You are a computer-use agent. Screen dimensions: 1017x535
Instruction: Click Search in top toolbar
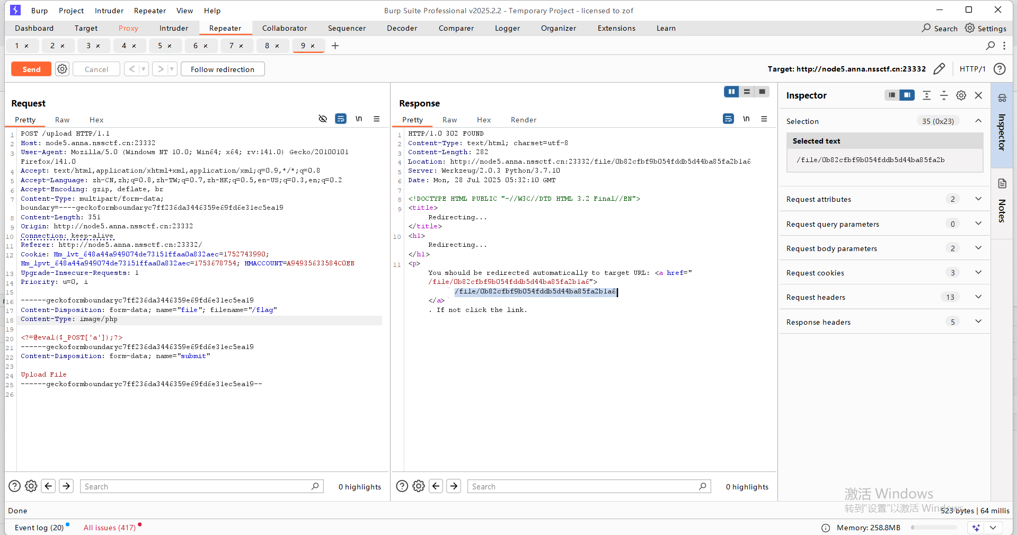(940, 28)
